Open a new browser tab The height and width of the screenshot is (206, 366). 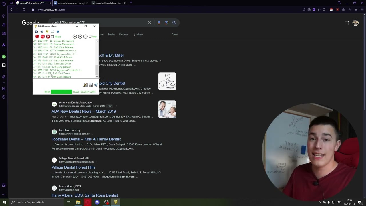[131, 3]
